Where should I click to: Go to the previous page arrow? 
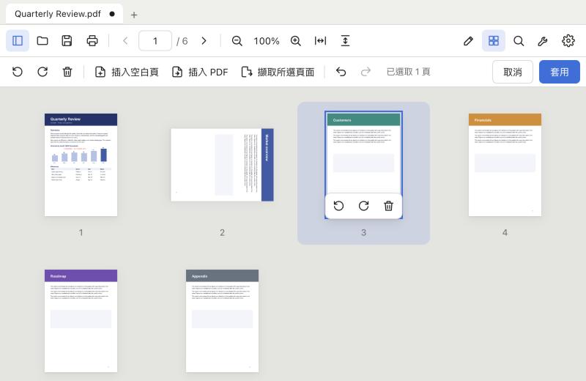tap(125, 41)
